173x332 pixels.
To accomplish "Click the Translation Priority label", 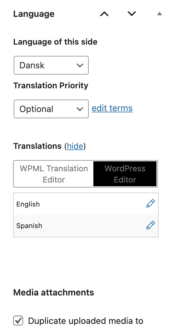I will coord(51,85).
